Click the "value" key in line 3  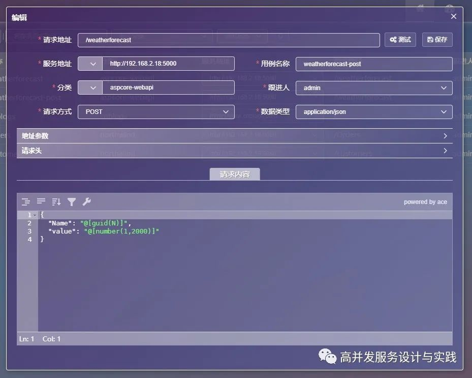62,231
